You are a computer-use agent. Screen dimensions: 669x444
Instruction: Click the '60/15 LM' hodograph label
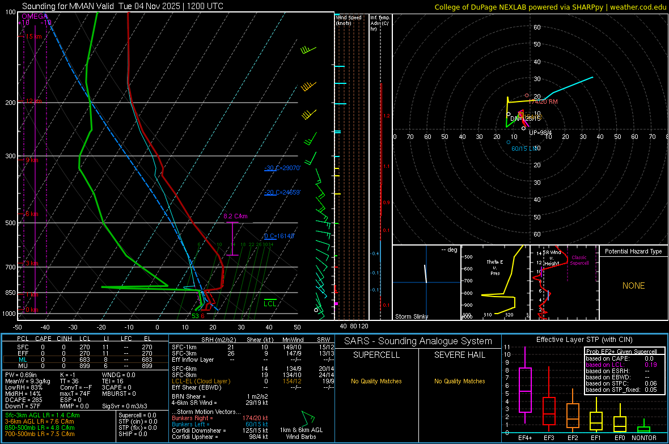coord(524,149)
